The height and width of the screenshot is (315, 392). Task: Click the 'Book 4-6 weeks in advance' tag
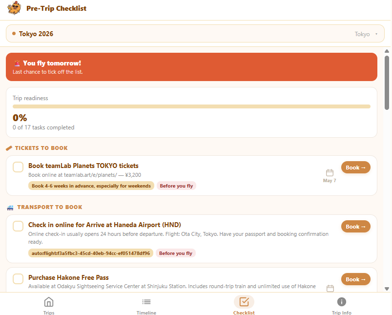(91, 186)
